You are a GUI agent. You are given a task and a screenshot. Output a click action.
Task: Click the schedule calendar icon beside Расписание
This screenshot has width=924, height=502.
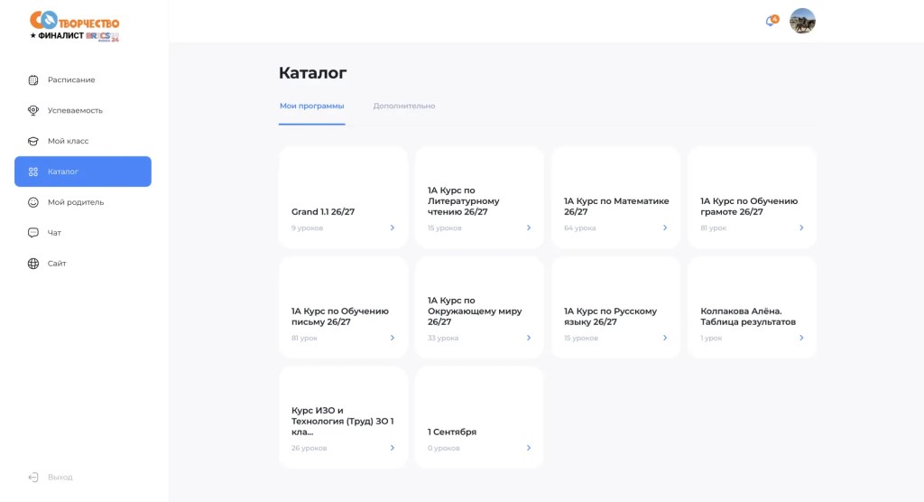[x=33, y=79]
